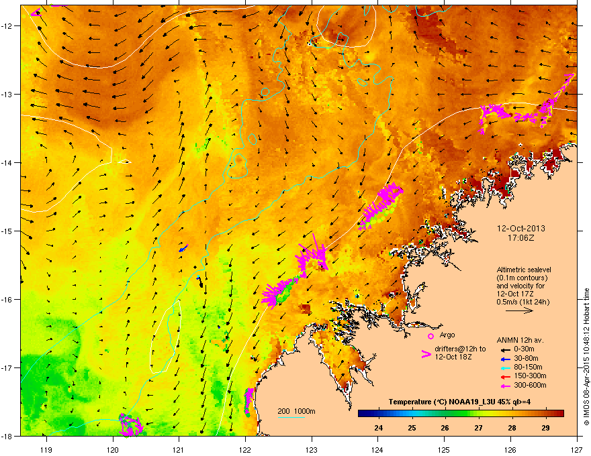Click the green colorbar section near 26

coord(445,414)
